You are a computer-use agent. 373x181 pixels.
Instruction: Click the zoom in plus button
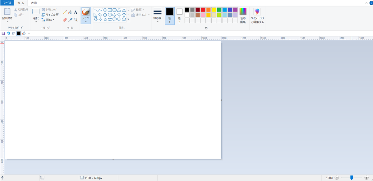[366, 178]
